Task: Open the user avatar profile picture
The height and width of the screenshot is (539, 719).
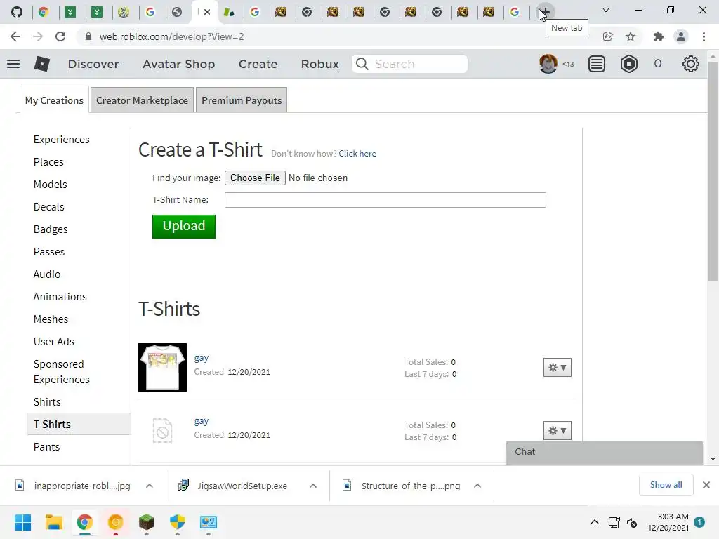Action: click(x=548, y=64)
